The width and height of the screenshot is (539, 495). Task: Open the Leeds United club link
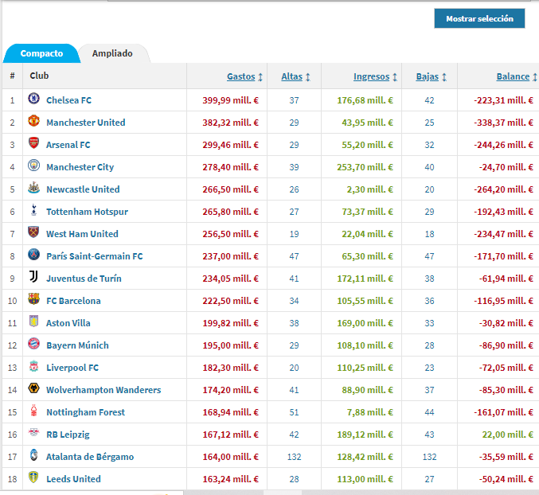[x=73, y=479]
